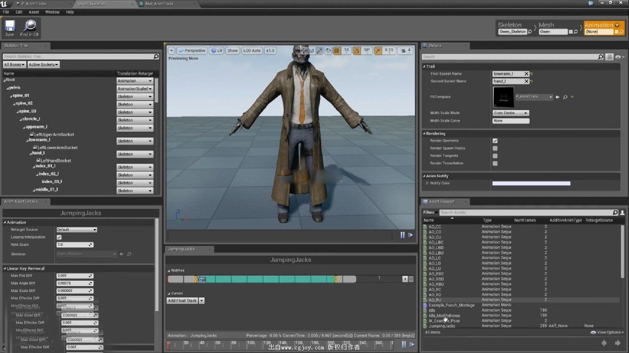Screen dimensions: 629x353
Task: Open the All Bones filter dropdown
Action: tap(14, 65)
